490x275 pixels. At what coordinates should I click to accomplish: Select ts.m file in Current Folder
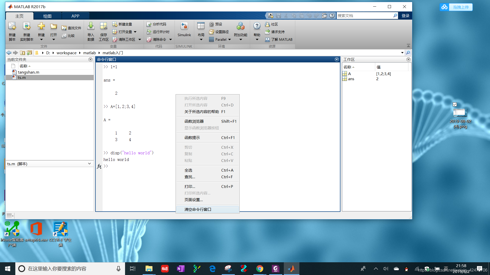coord(50,77)
